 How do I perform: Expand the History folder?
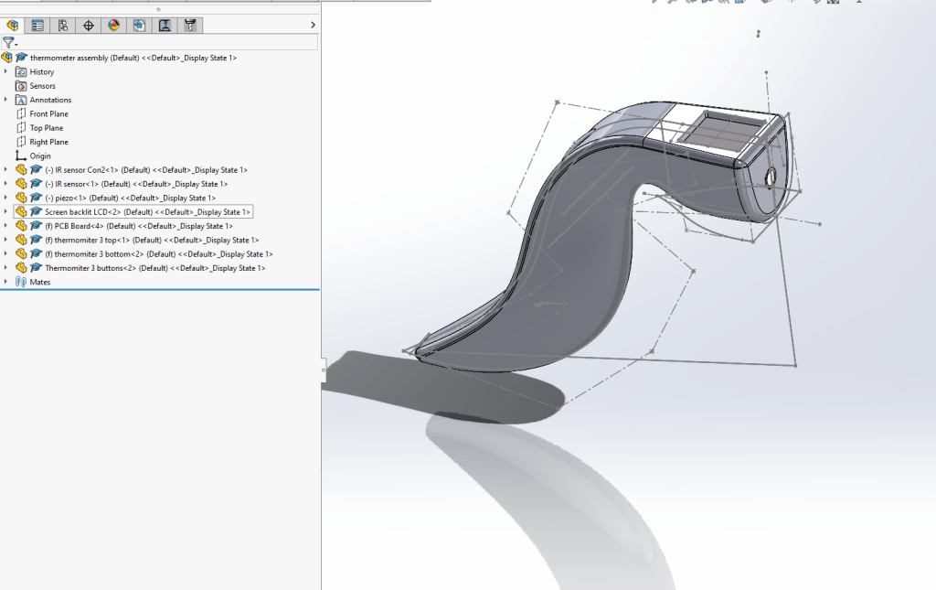coord(5,71)
